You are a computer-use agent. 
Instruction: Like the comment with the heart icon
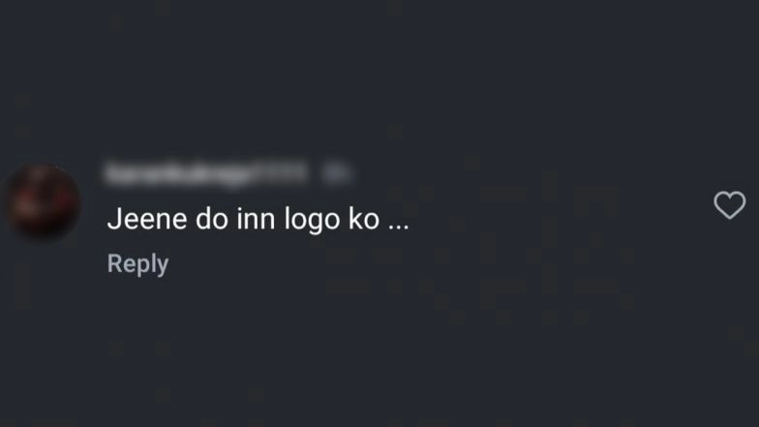click(x=730, y=205)
